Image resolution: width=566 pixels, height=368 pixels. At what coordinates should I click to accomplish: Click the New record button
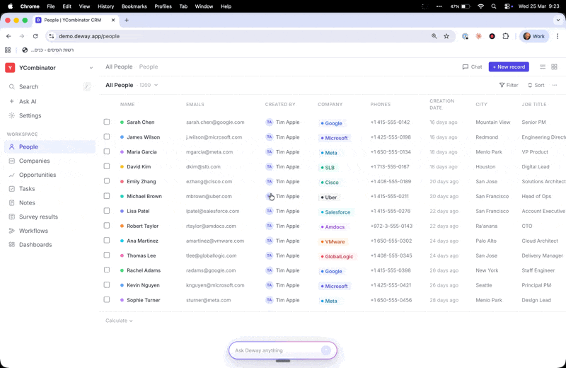pyautogui.click(x=509, y=67)
